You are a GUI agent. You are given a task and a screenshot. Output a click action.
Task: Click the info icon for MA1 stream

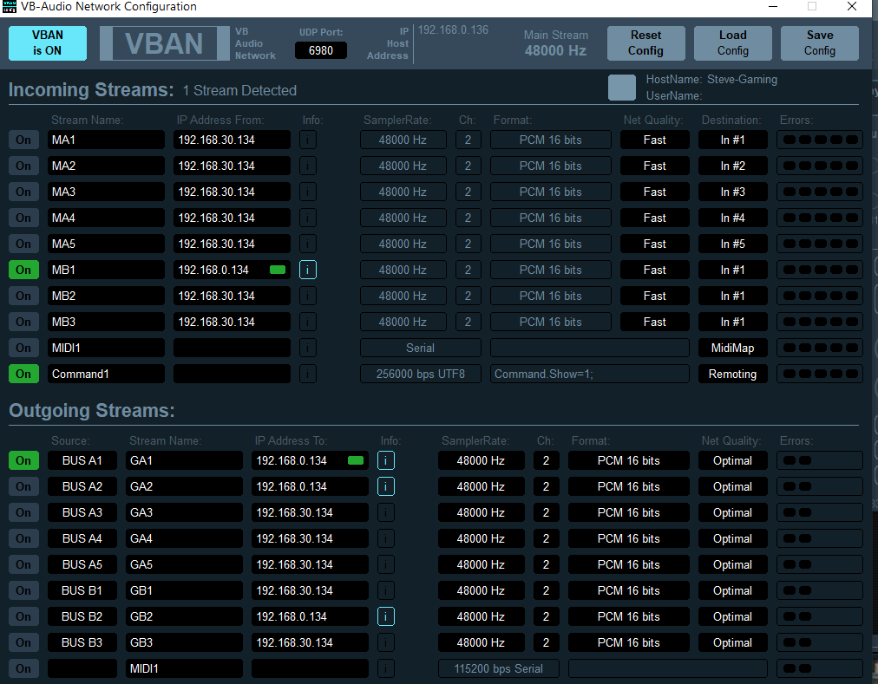[x=308, y=140]
